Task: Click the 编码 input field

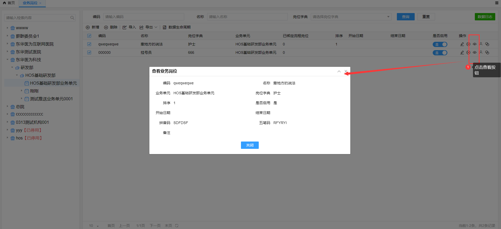Action: tap(144, 17)
